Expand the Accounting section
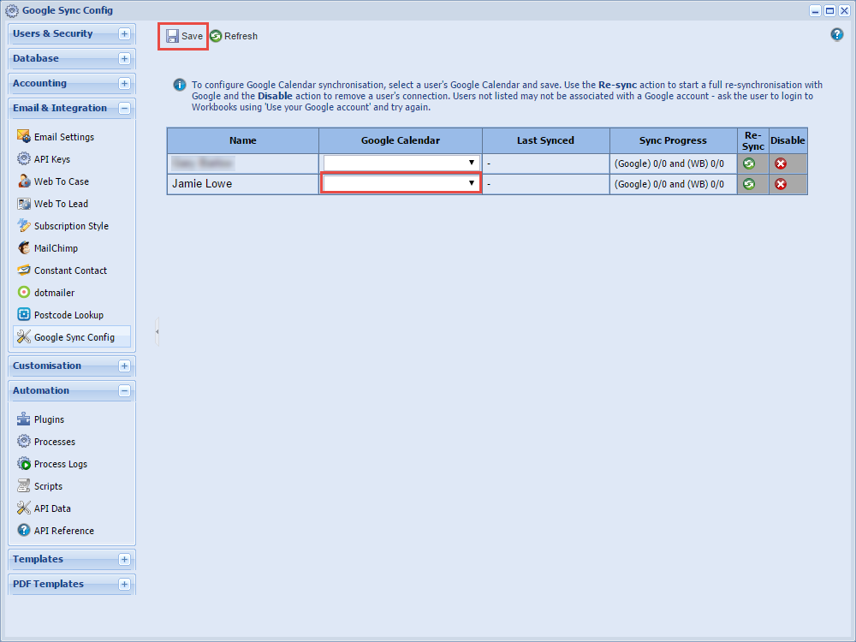 click(124, 84)
